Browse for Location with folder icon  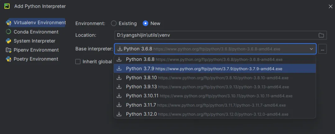click(x=321, y=35)
